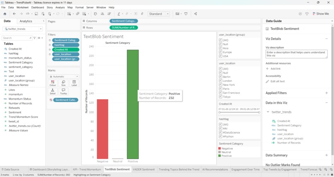Open the Detail mark card
The image size is (334, 177).
point(53,91)
